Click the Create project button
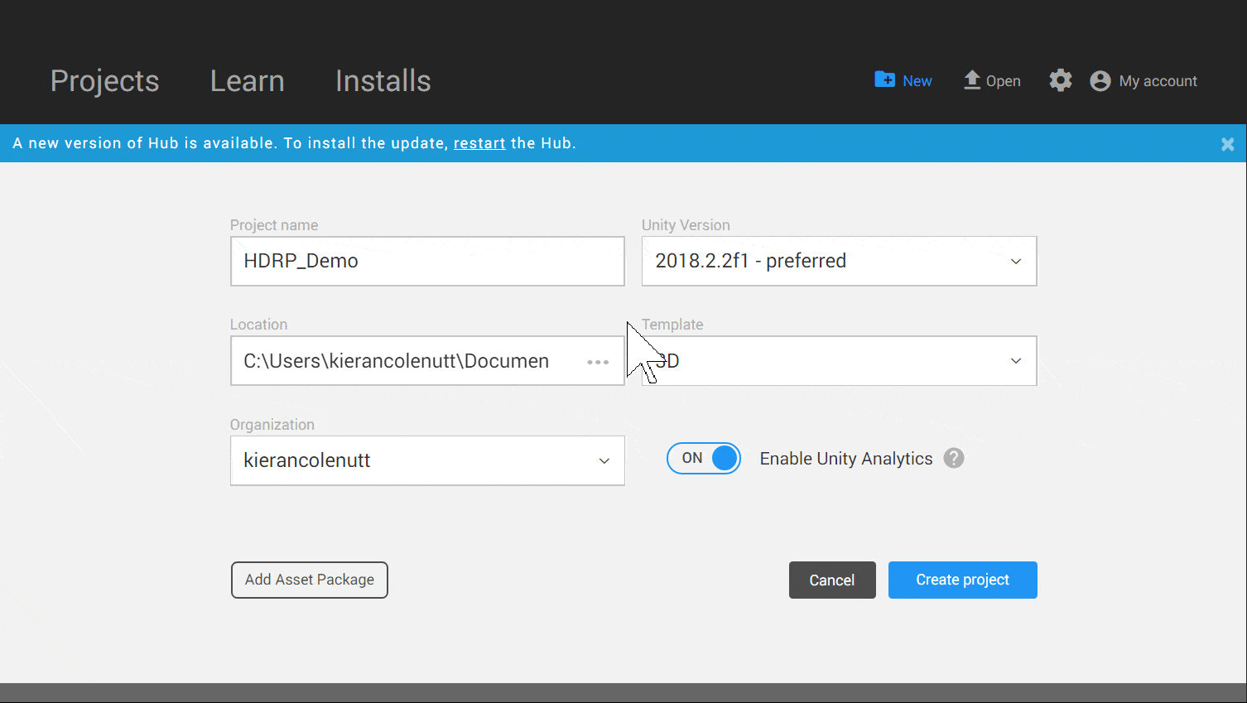The width and height of the screenshot is (1247, 703). 963,580
